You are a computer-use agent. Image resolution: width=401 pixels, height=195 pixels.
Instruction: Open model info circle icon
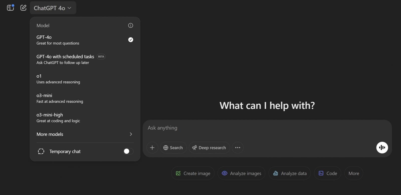point(131,25)
